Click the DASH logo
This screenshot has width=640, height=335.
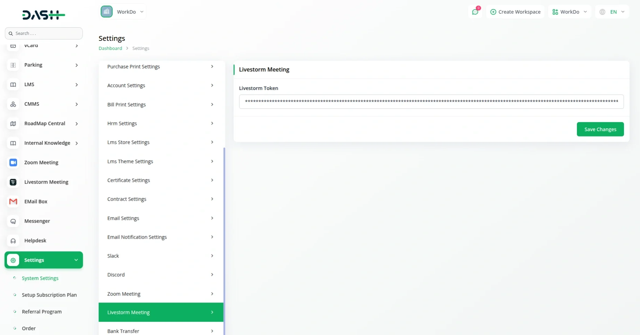click(44, 15)
